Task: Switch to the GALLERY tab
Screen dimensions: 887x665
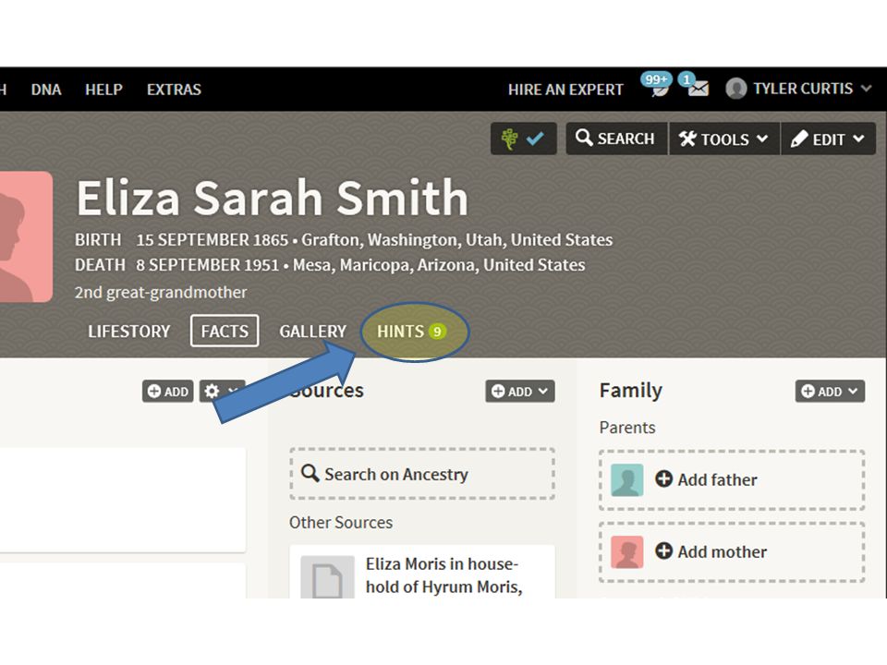Action: point(313,332)
